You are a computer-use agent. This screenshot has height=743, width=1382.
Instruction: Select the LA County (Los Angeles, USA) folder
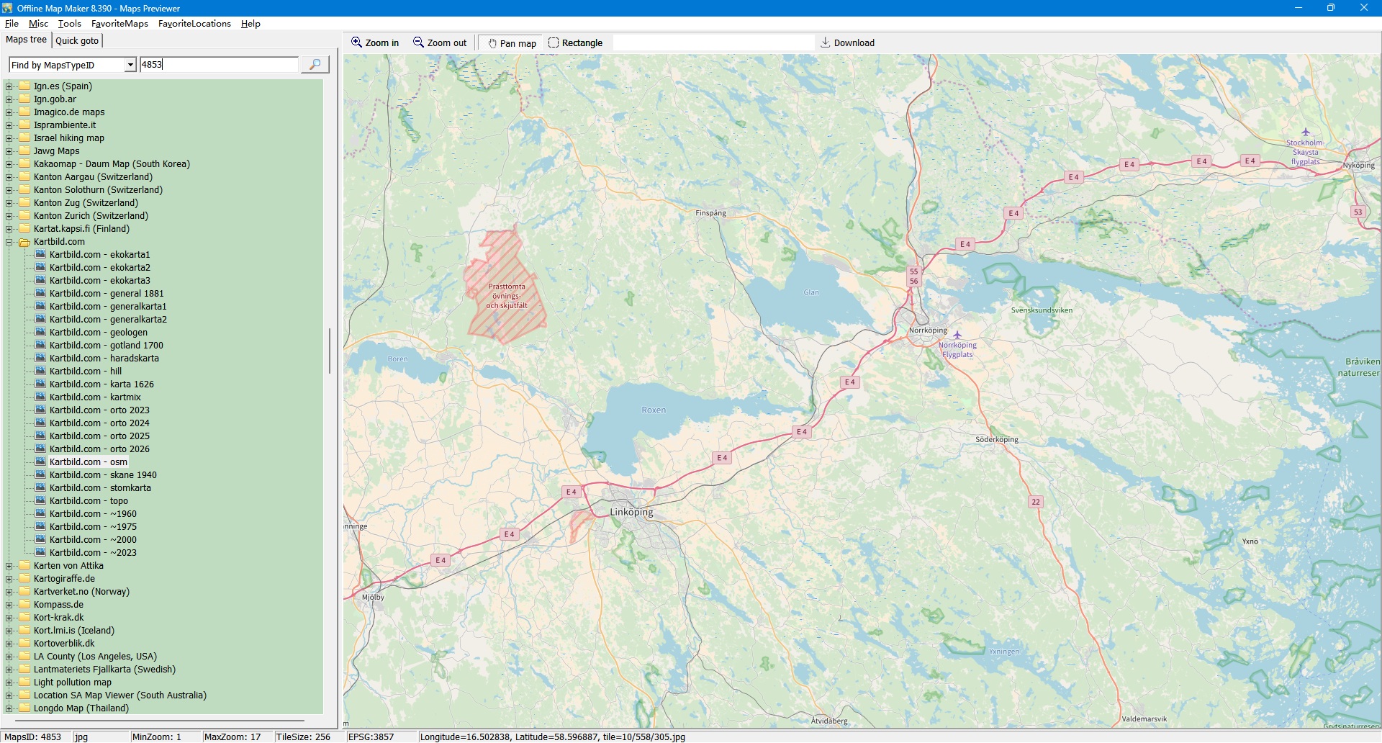[x=95, y=657]
